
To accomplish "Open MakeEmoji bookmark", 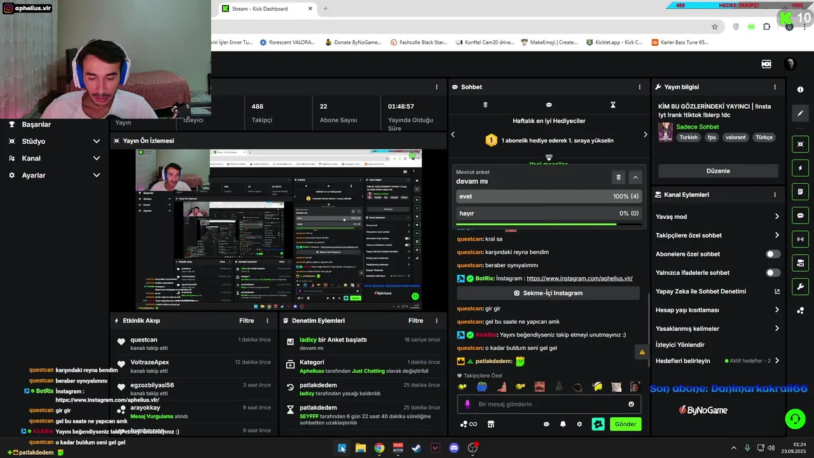I will pos(549,42).
